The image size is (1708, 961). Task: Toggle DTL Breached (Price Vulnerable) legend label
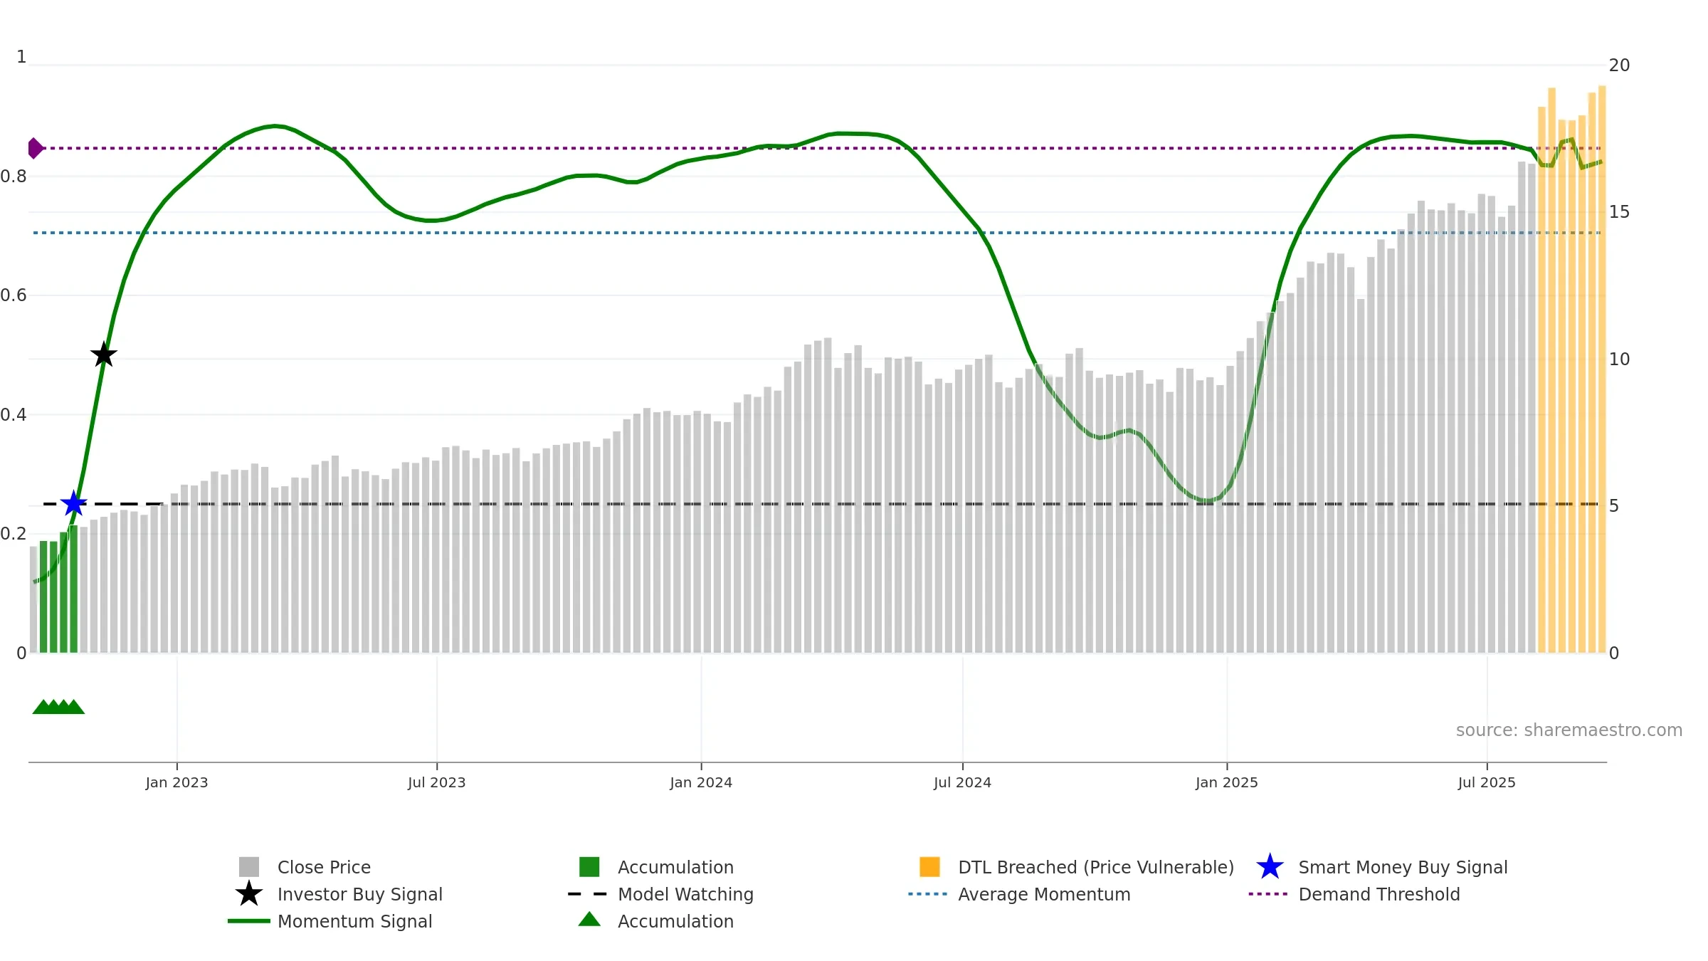[1096, 867]
